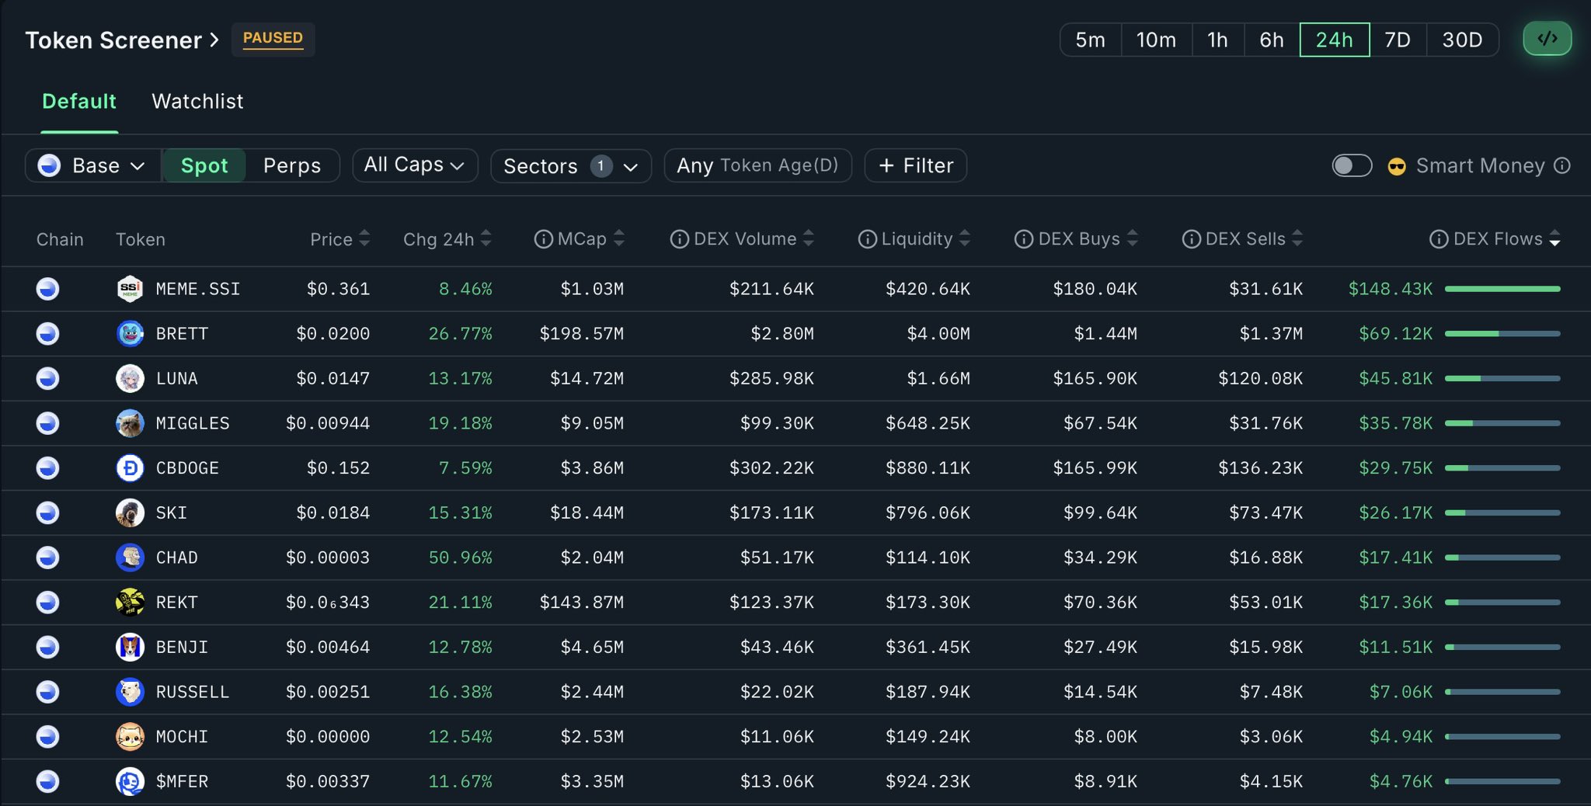Click the MCap column info icon
This screenshot has height=806, width=1591.
(543, 239)
